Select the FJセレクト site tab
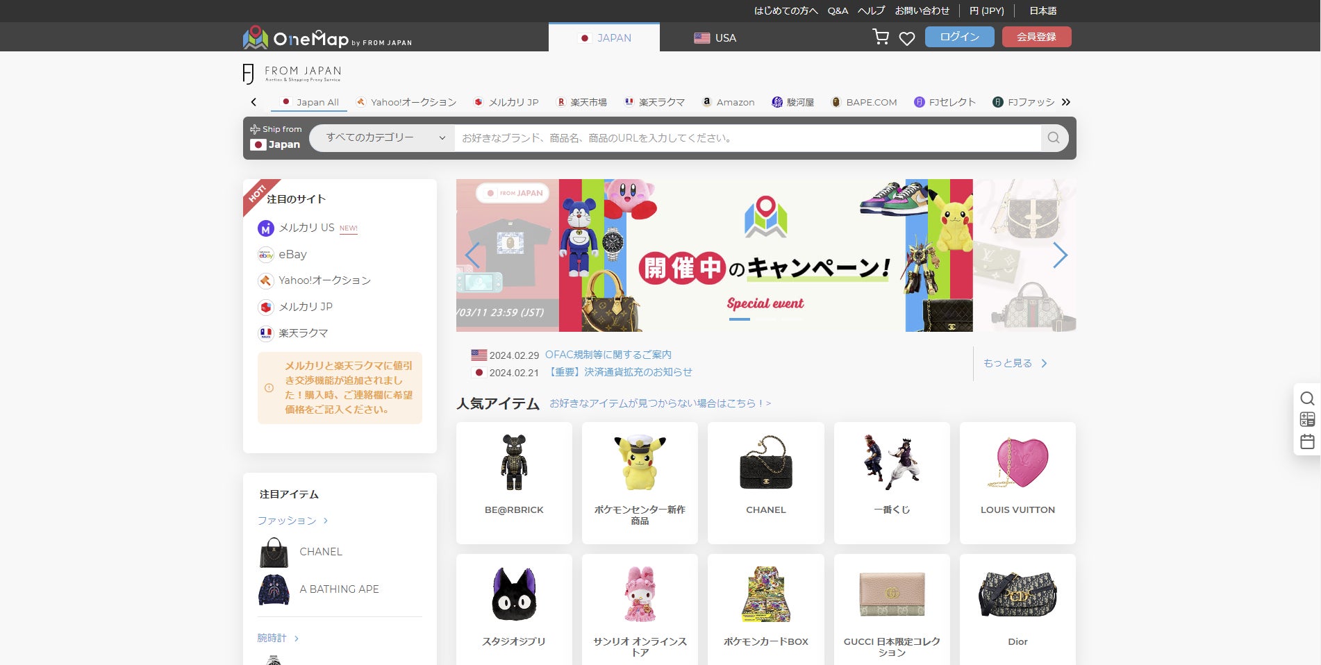1321x665 pixels. [x=945, y=102]
